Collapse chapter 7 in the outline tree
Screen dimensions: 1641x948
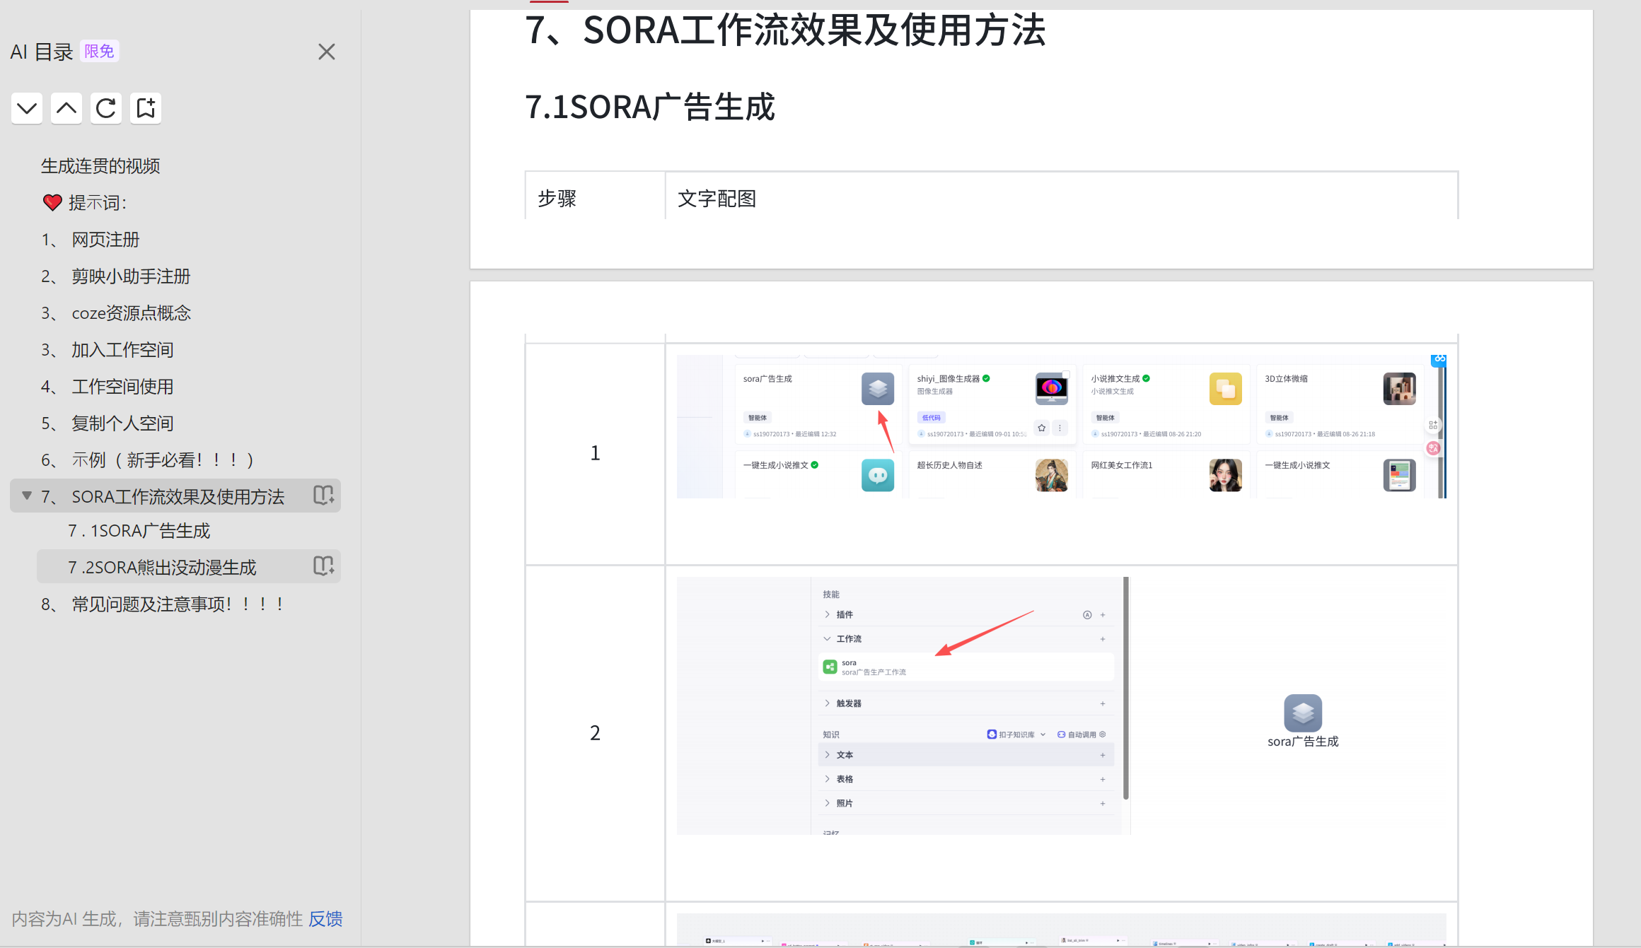pyautogui.click(x=26, y=496)
